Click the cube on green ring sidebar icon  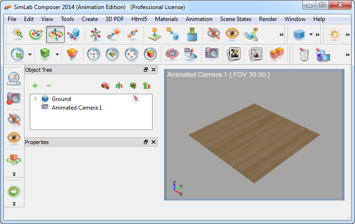click(14, 159)
